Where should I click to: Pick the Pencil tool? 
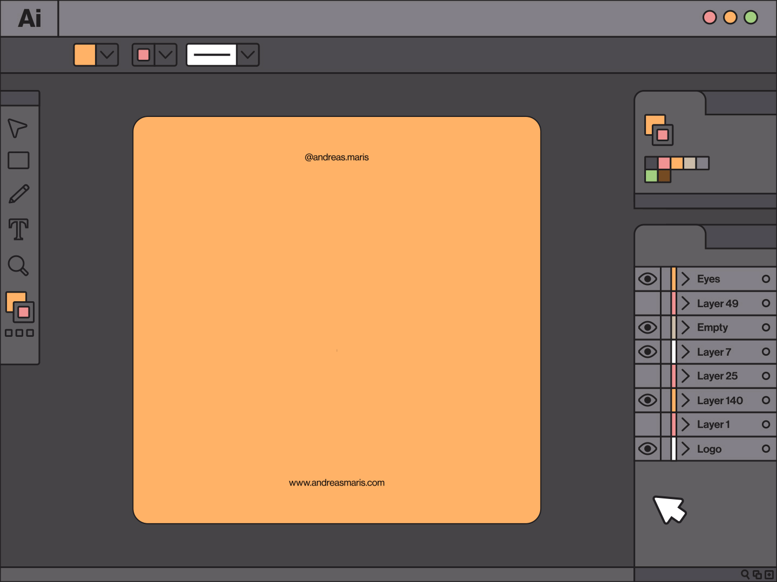[x=18, y=194]
